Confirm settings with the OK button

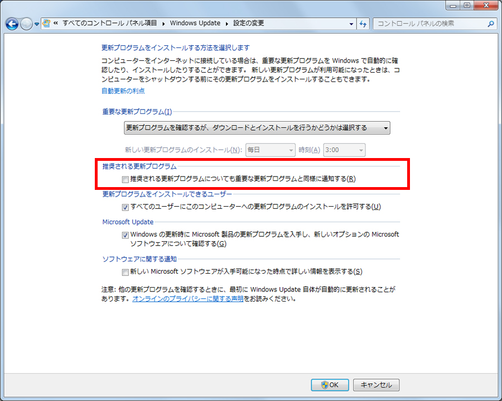coord(330,385)
